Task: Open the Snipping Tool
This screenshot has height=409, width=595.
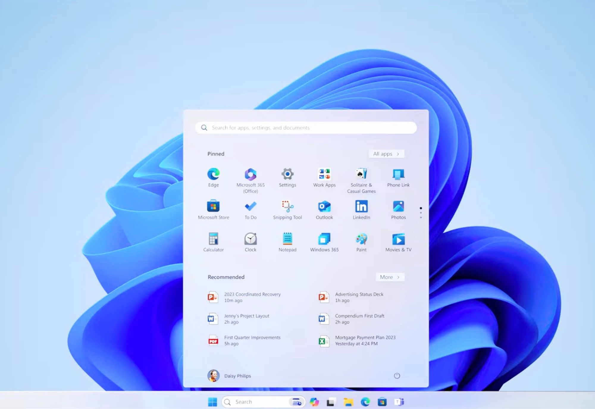Action: (x=287, y=207)
